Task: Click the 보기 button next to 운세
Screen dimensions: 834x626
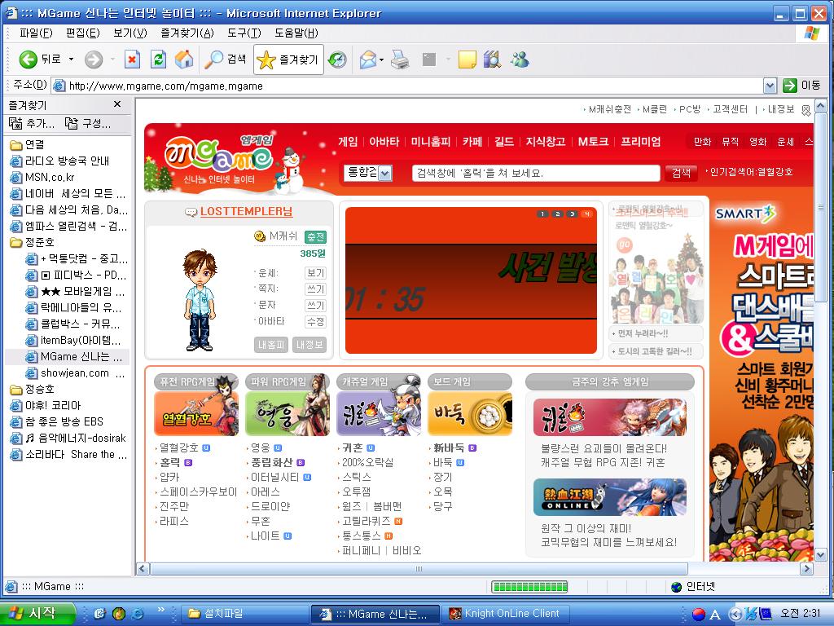Action: point(315,272)
